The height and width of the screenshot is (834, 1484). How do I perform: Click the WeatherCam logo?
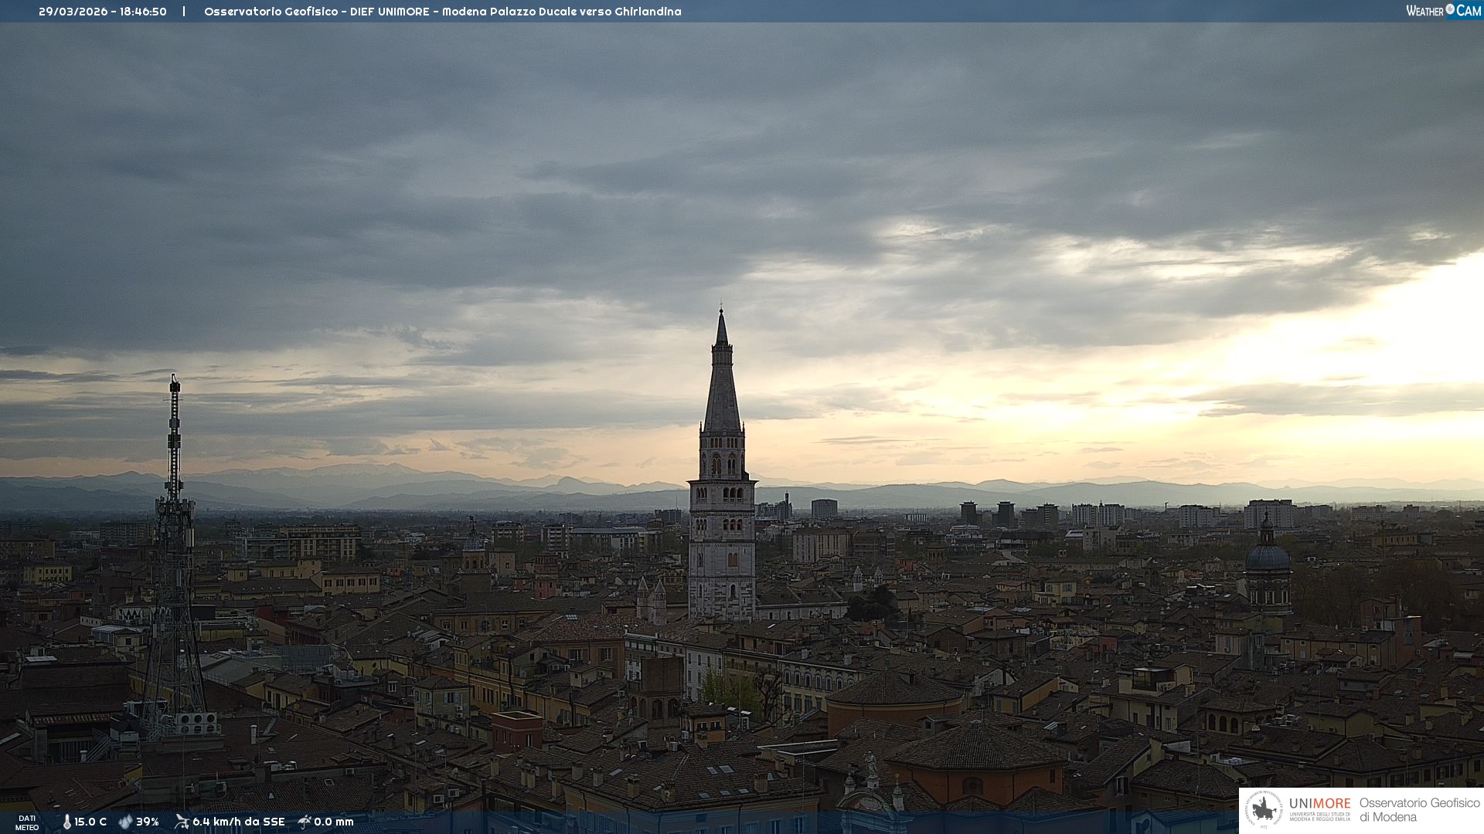(1443, 11)
